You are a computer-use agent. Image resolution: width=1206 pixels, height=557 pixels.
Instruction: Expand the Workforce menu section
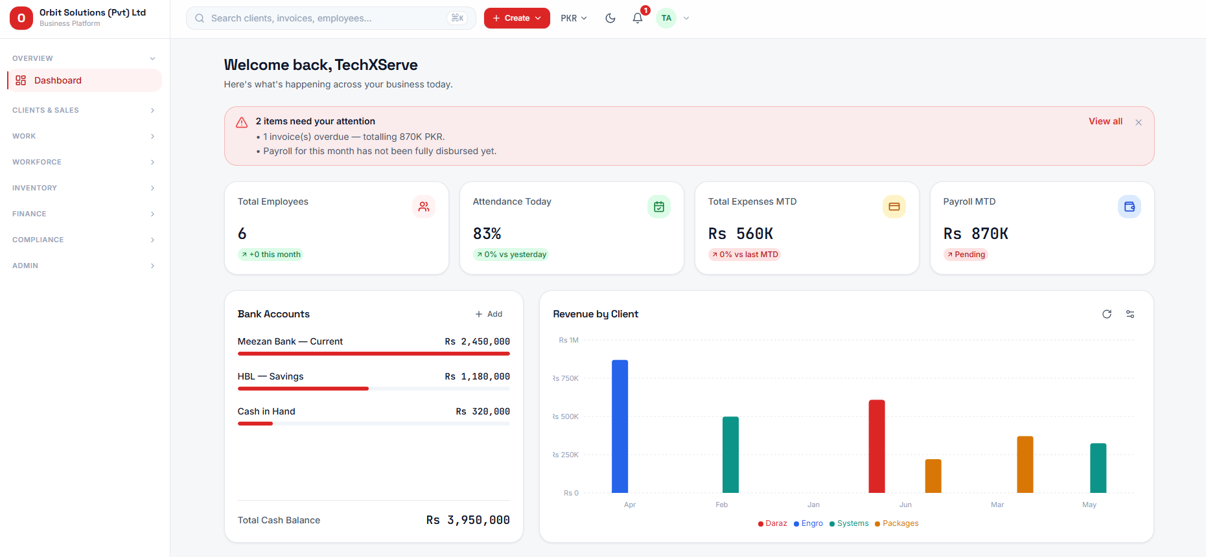point(84,162)
